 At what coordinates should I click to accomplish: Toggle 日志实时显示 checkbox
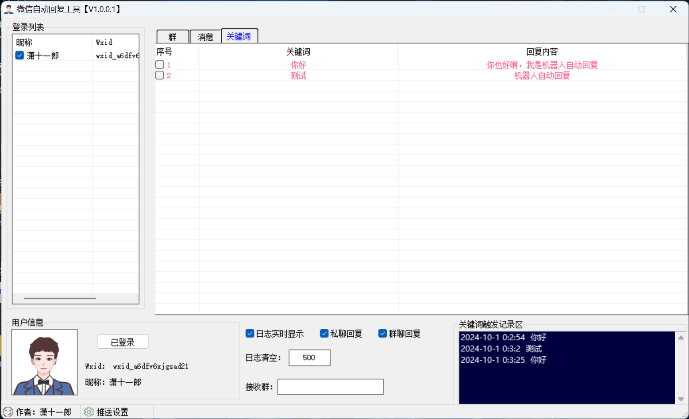(250, 334)
